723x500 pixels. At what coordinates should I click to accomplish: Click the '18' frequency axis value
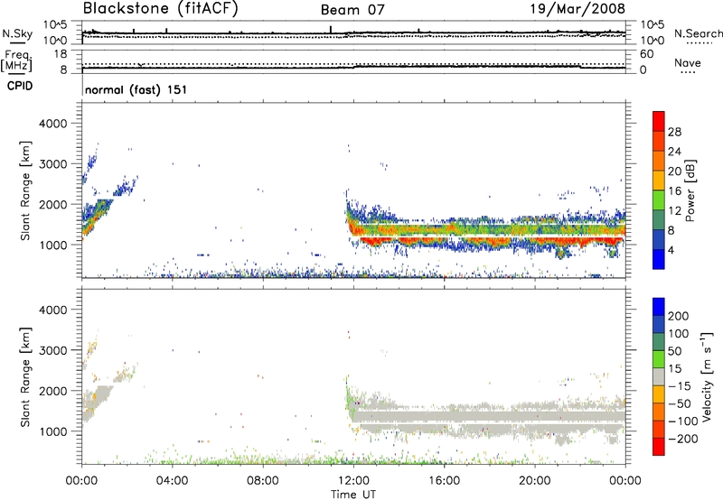click(x=61, y=54)
